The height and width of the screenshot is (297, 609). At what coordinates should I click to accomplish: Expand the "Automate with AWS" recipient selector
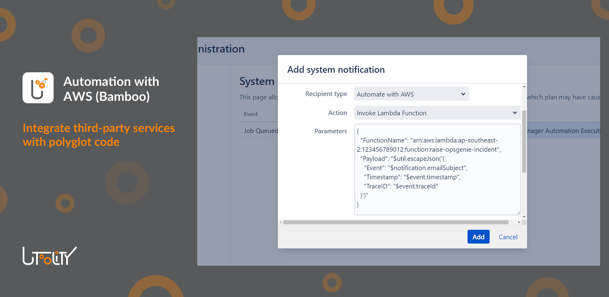tap(411, 94)
